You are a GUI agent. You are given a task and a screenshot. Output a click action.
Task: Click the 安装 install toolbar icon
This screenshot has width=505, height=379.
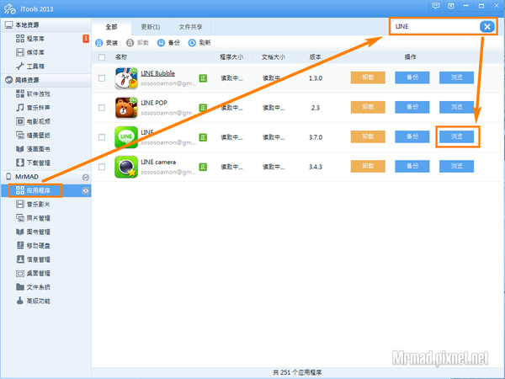pyautogui.click(x=99, y=43)
